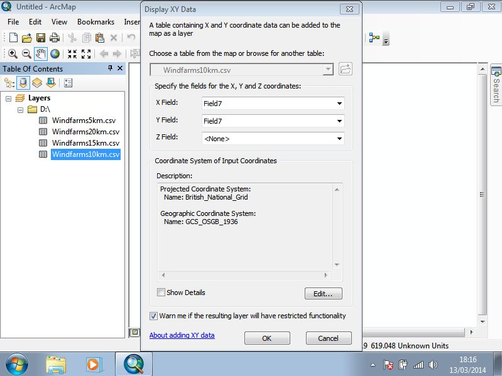The height and width of the screenshot is (376, 502).
Task: Open the View menu
Action: coord(59,22)
